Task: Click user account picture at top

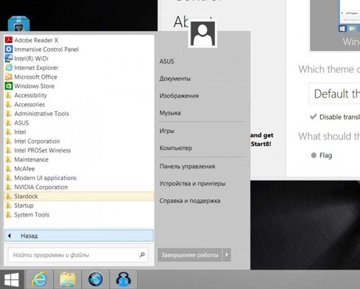Action: point(202,34)
